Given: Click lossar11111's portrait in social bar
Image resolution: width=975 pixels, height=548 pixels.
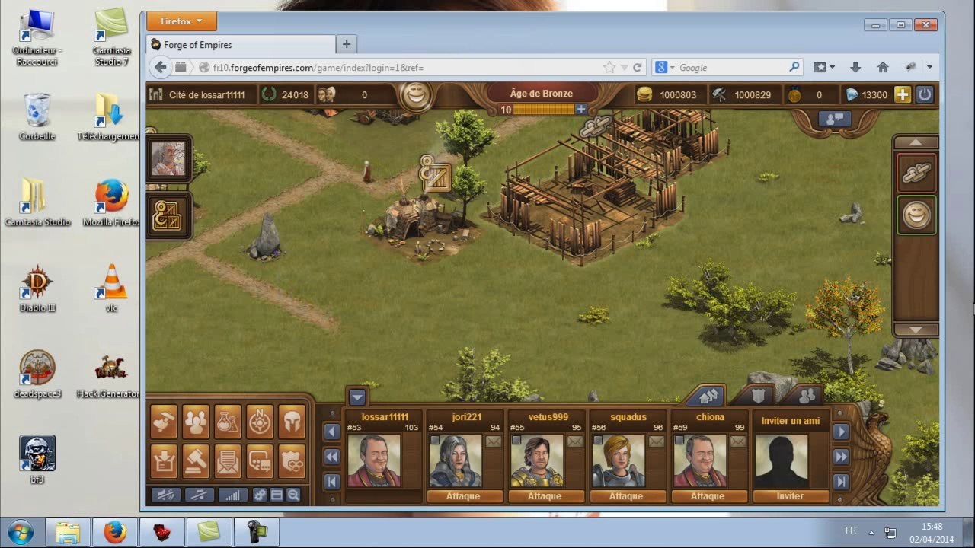Looking at the screenshot, I should click(374, 460).
